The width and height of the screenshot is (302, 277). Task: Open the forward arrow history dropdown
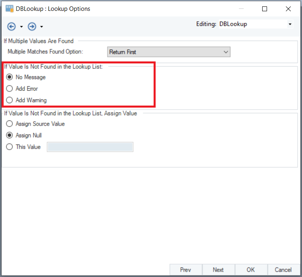coord(41,27)
